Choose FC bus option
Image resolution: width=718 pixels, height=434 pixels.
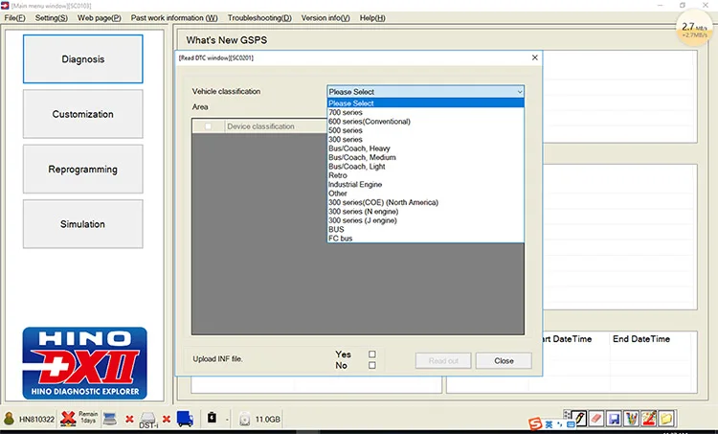coord(425,239)
